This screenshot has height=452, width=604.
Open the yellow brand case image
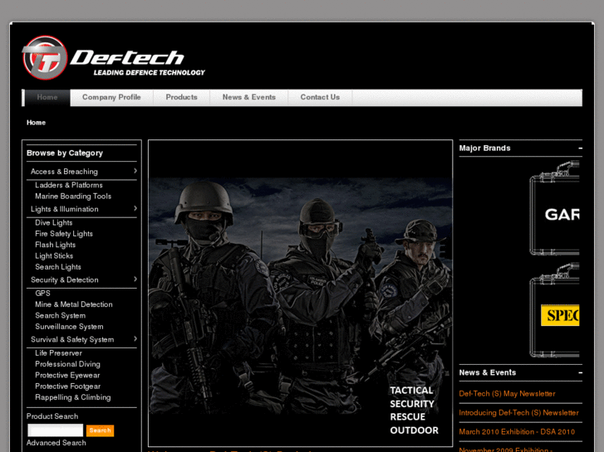(555, 311)
